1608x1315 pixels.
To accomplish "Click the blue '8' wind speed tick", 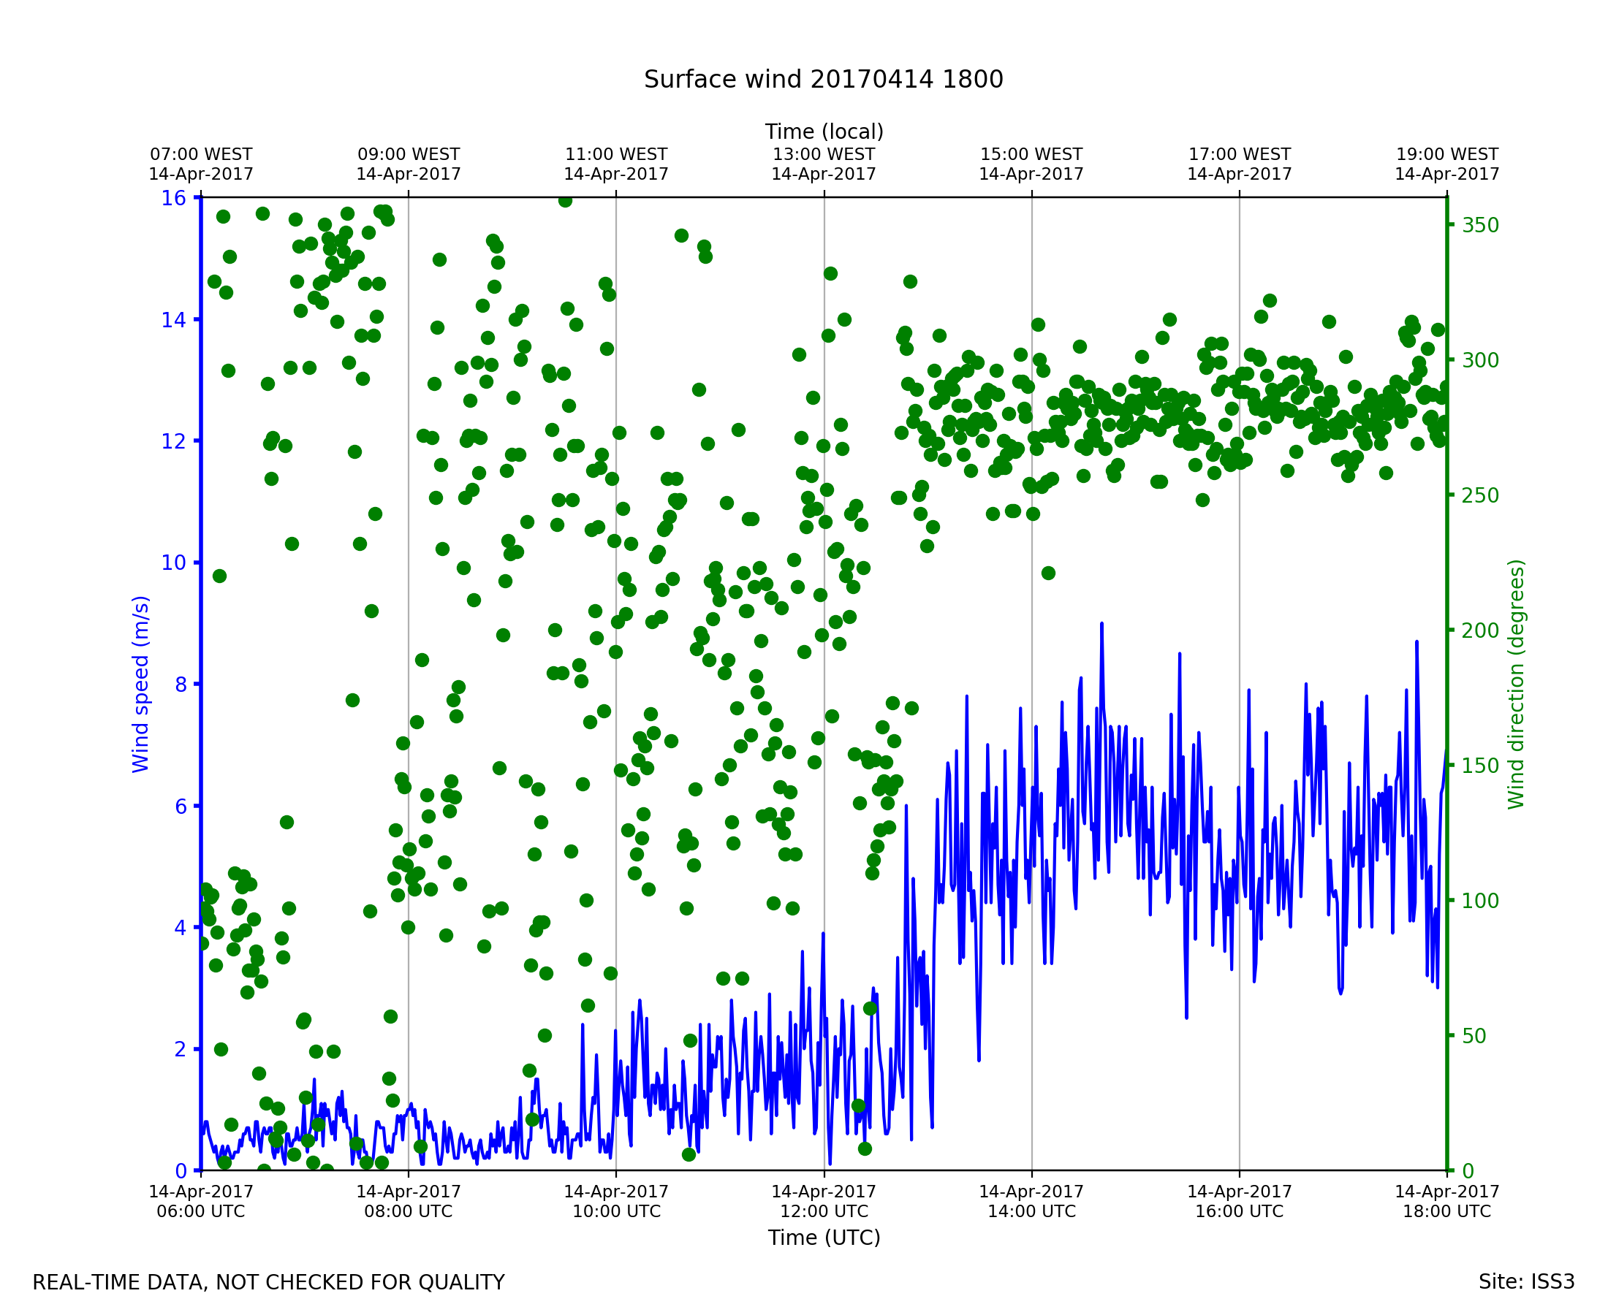I will (x=181, y=685).
